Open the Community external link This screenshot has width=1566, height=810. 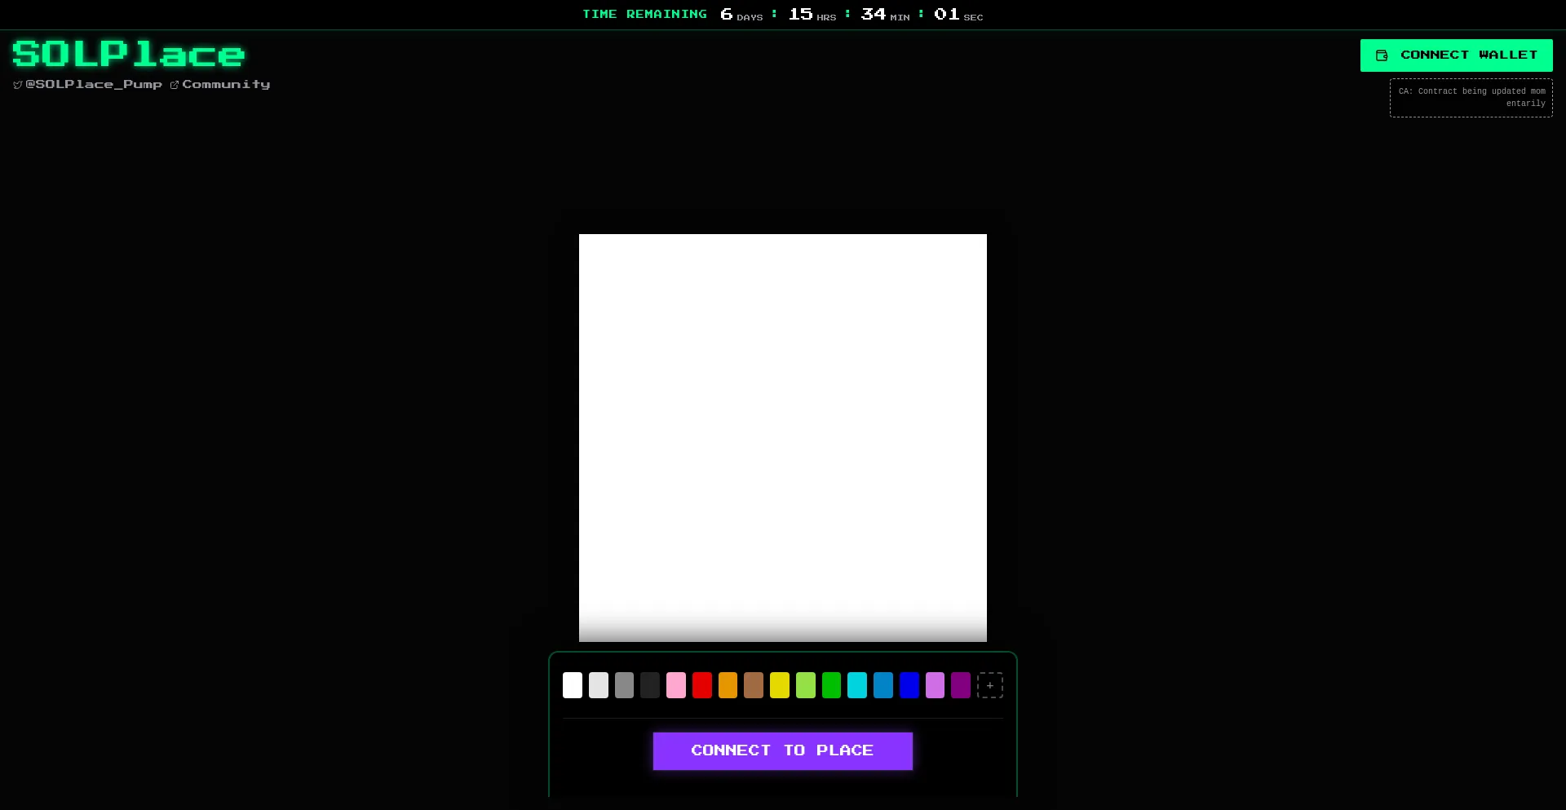coord(220,85)
